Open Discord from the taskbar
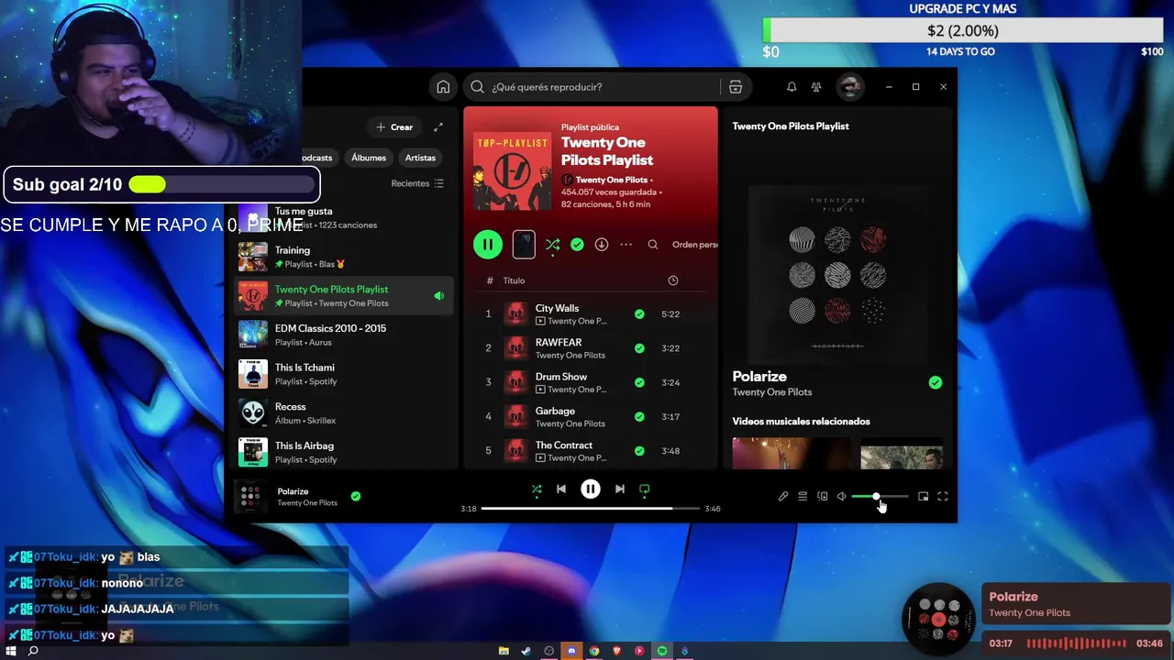 pyautogui.click(x=571, y=651)
